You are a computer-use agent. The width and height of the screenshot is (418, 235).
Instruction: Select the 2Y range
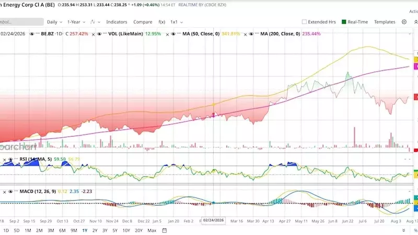click(x=95, y=230)
